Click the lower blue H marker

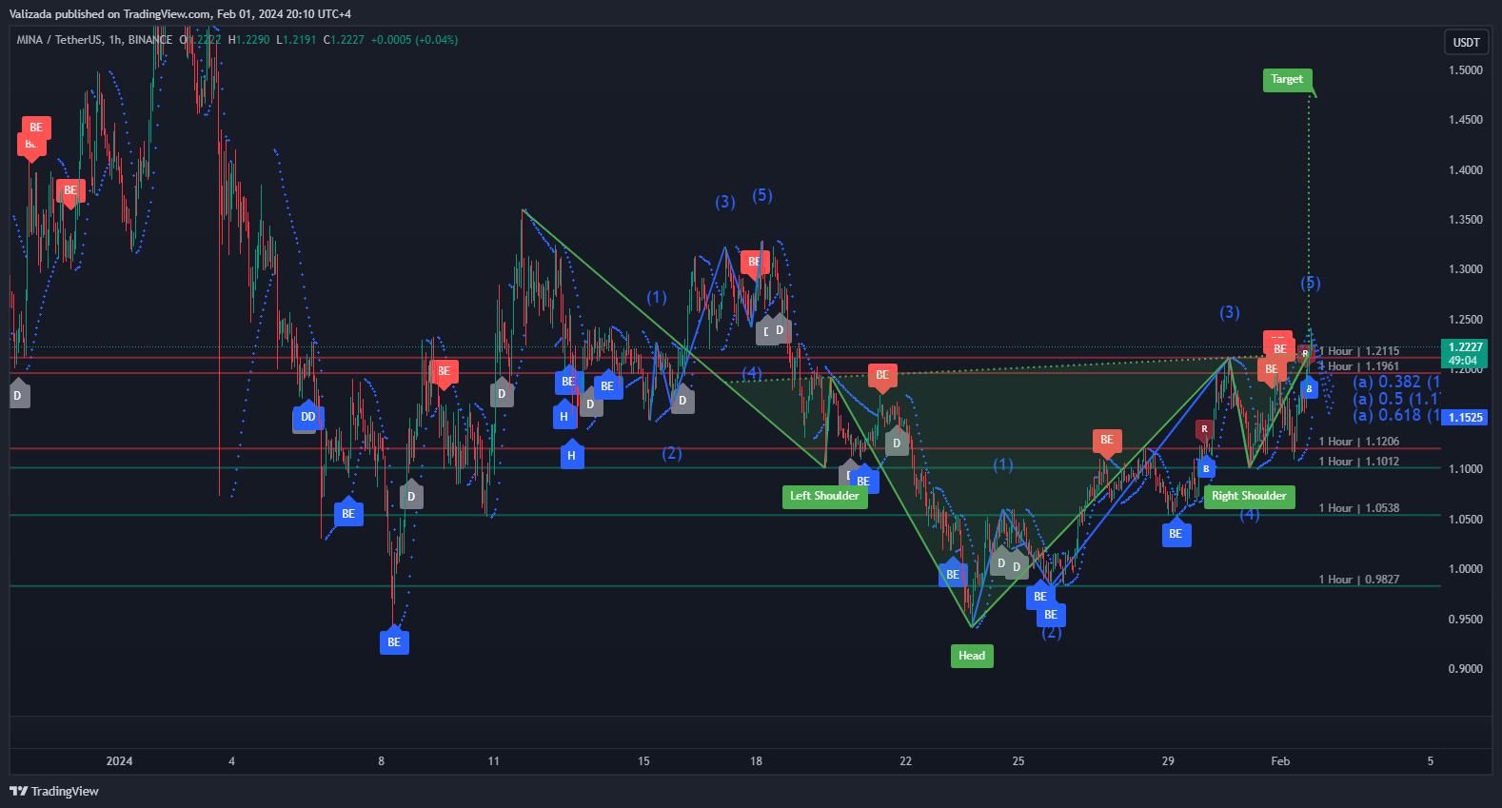pos(571,455)
